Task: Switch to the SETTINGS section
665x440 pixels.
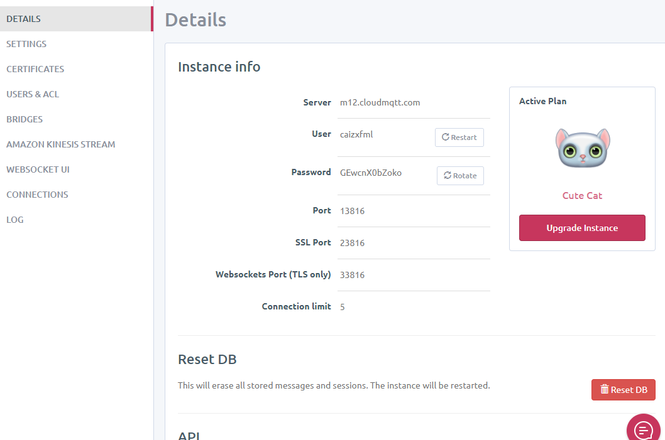Action: tap(26, 43)
